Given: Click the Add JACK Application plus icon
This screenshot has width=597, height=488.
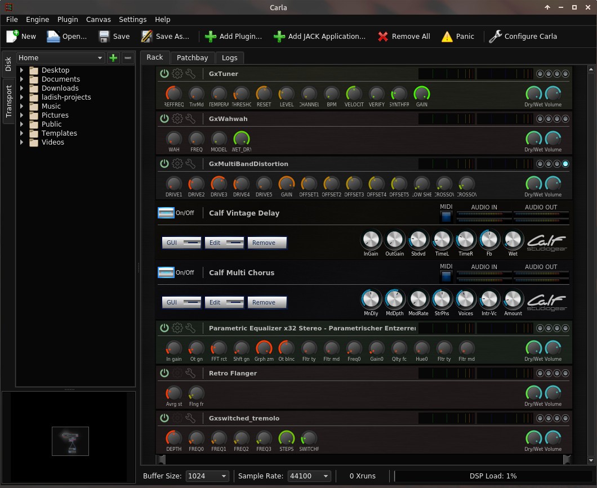Looking at the screenshot, I should (279, 36).
